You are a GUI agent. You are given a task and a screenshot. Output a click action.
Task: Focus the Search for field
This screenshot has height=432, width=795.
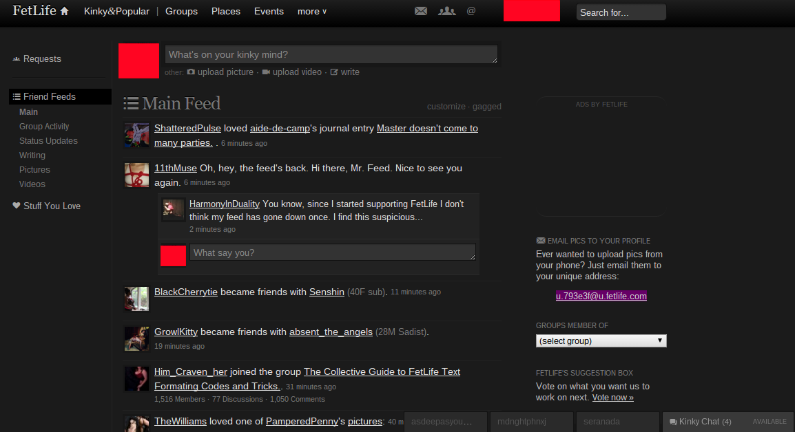tap(621, 12)
